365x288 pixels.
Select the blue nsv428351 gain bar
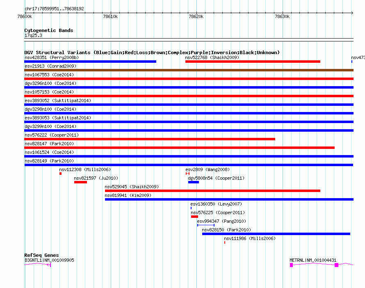[90, 62]
